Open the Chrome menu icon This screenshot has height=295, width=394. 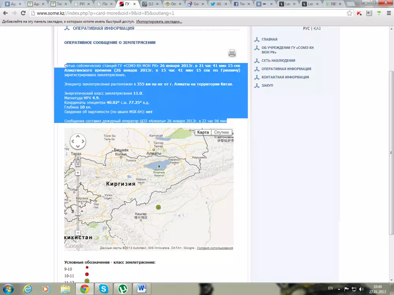point(388,13)
